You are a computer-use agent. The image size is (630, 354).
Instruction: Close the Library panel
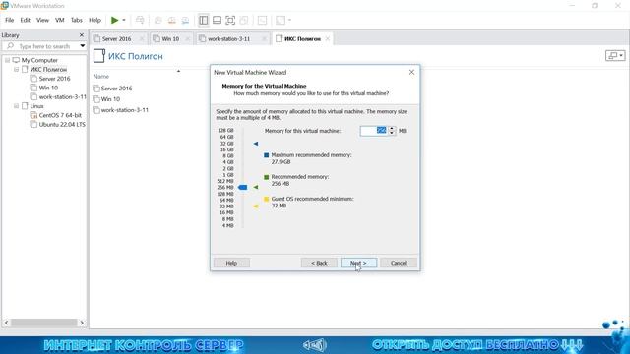(x=82, y=35)
